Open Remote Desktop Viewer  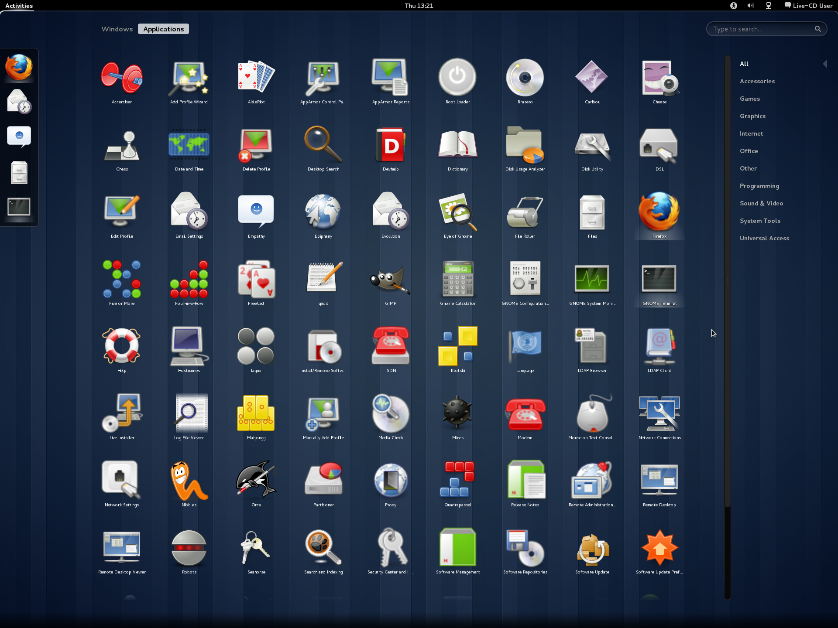click(122, 552)
